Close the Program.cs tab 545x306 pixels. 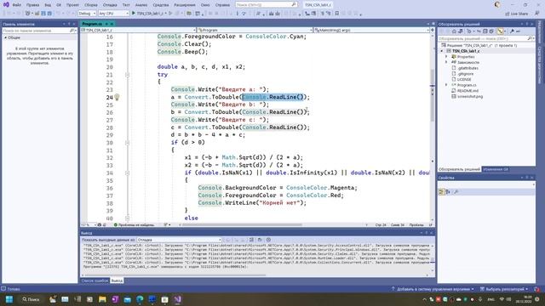coord(112,24)
